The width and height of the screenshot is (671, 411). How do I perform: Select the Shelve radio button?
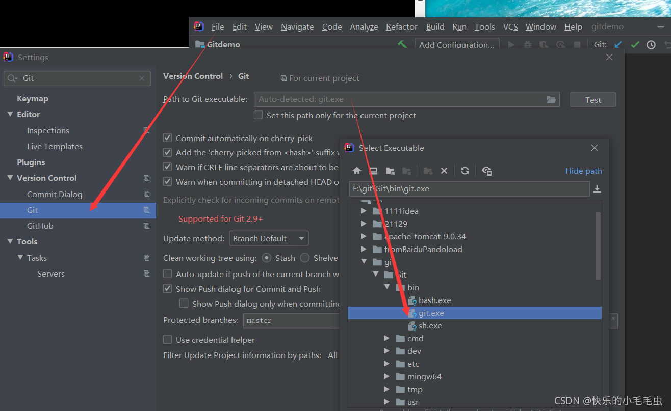click(x=305, y=258)
